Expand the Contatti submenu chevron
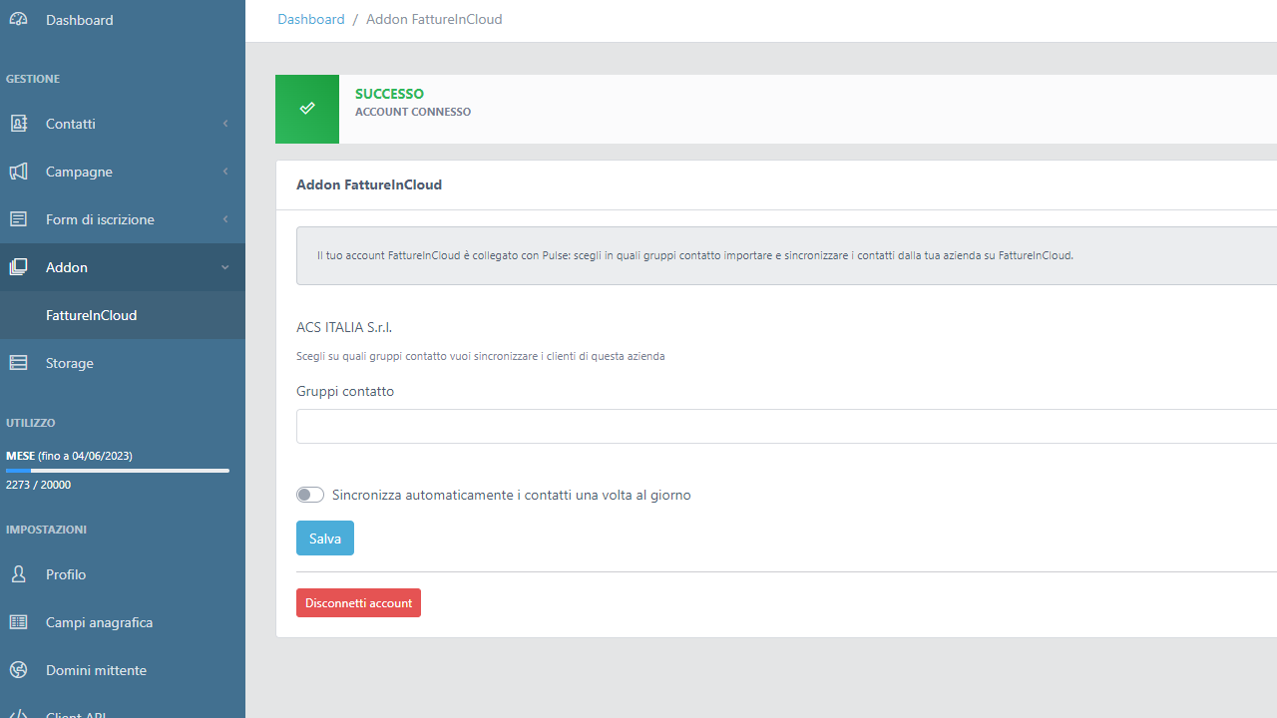Screen dimensions: 1277x718 point(225,124)
